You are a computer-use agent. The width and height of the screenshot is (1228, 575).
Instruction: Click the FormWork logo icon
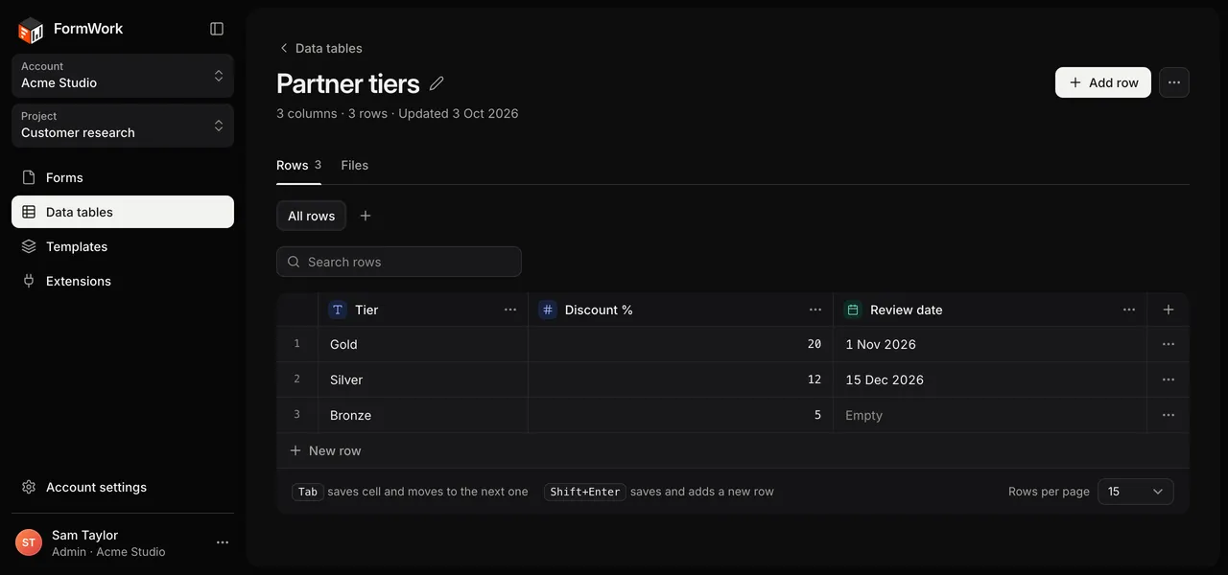[31, 30]
